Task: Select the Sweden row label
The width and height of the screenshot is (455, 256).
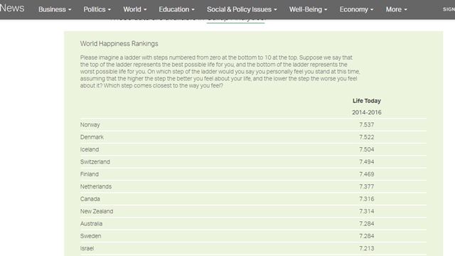Action: click(90, 236)
